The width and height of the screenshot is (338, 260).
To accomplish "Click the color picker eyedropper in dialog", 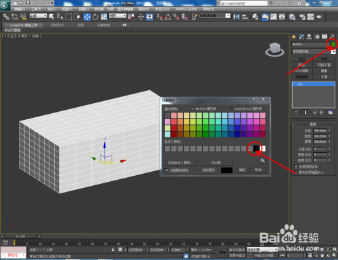I will click(263, 160).
